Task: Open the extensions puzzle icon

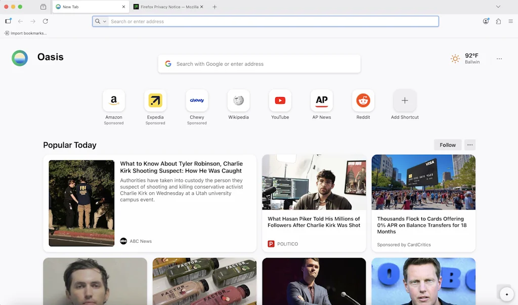Action: 498,21
